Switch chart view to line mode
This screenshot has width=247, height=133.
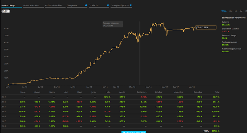click(4, 11)
